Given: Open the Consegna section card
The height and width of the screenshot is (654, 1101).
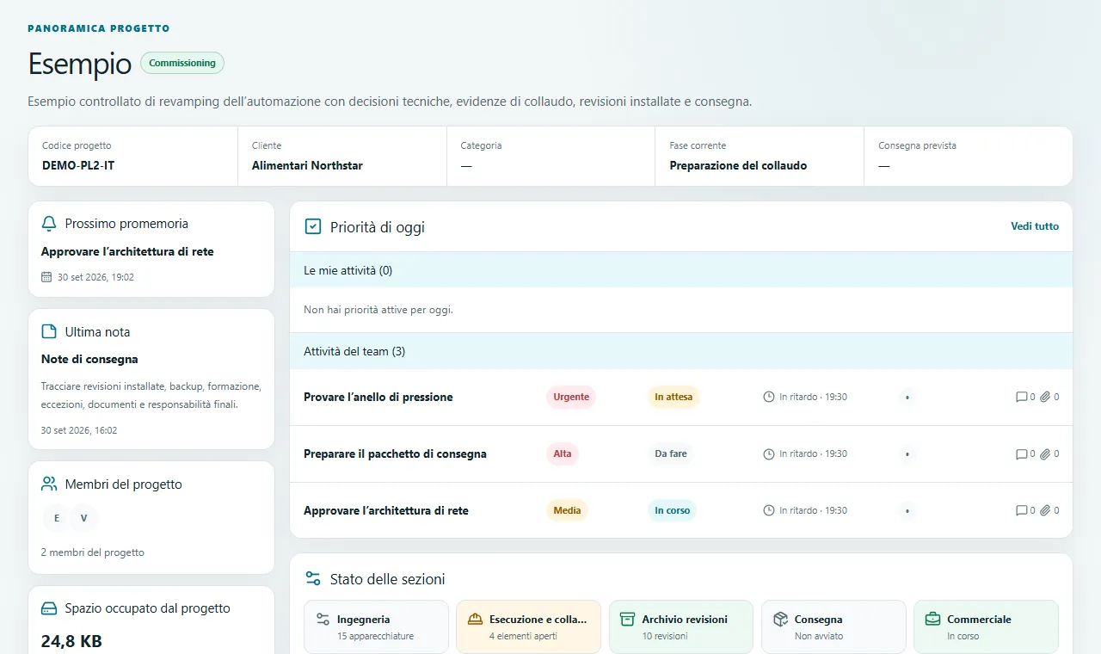Looking at the screenshot, I should 833,626.
